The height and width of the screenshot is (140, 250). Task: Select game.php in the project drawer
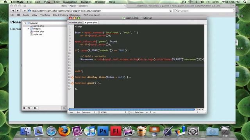tap(38, 26)
